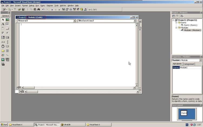Screen dimensions: 203x127
Task: Click the EN language indicator in the tray
Action: pyautogui.click(x=187, y=125)
